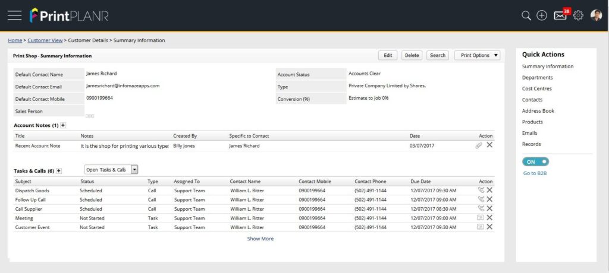Click phone icon for Dispatch Goods

point(481,190)
